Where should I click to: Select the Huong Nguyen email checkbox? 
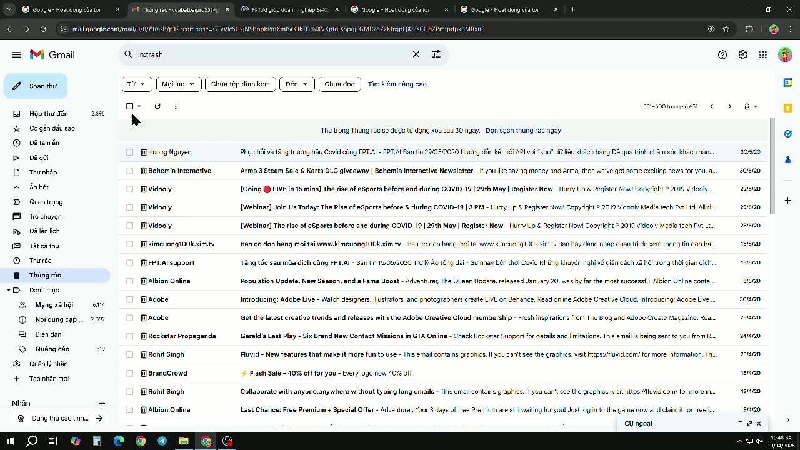tap(129, 152)
